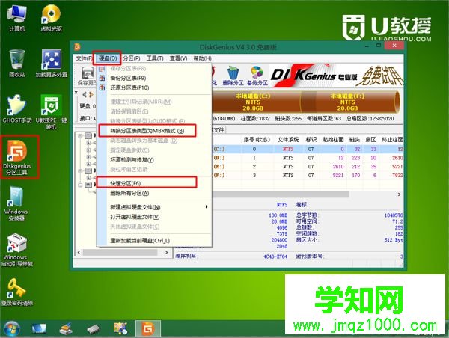
Task: Go forward with the orange right arrow
Action: [x=91, y=94]
